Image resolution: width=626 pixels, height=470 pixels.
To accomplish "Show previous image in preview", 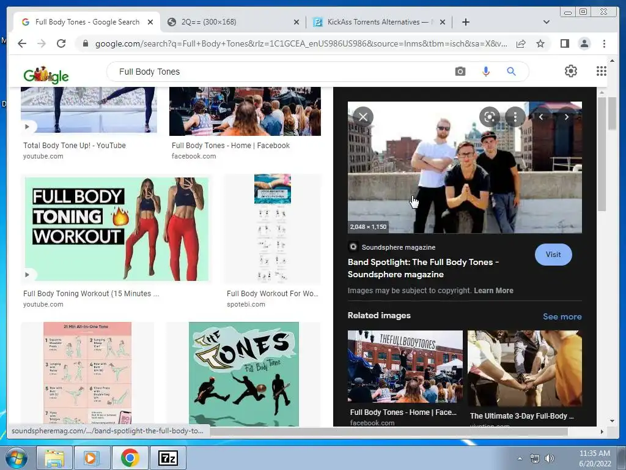I will tap(541, 117).
